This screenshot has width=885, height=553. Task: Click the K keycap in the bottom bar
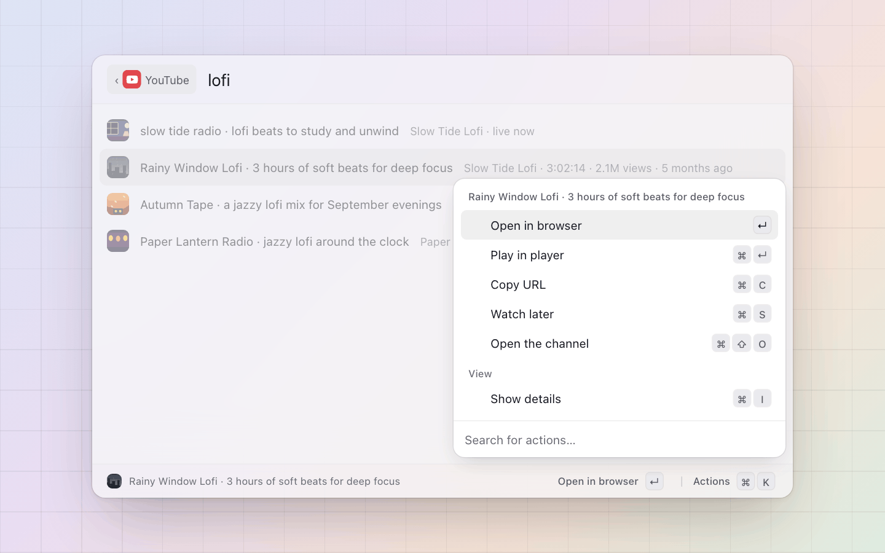tap(766, 482)
